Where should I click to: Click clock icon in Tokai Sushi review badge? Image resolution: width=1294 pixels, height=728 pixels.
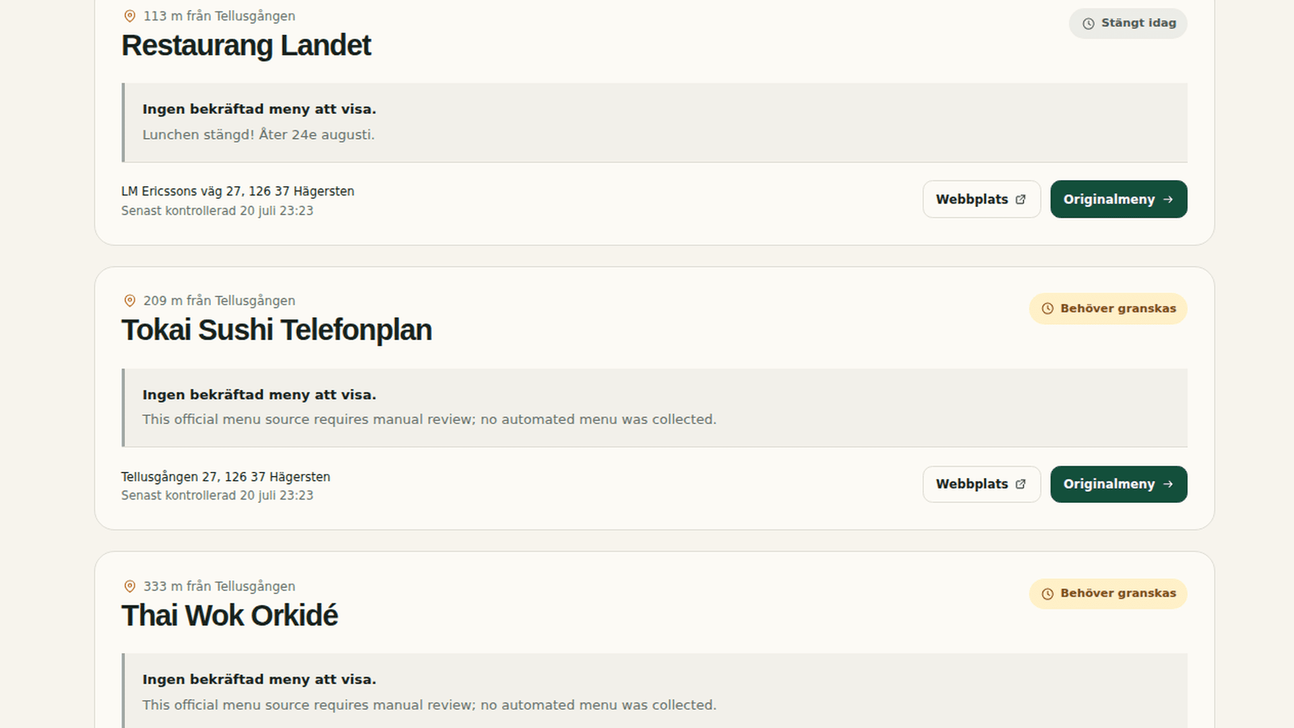pyautogui.click(x=1047, y=309)
